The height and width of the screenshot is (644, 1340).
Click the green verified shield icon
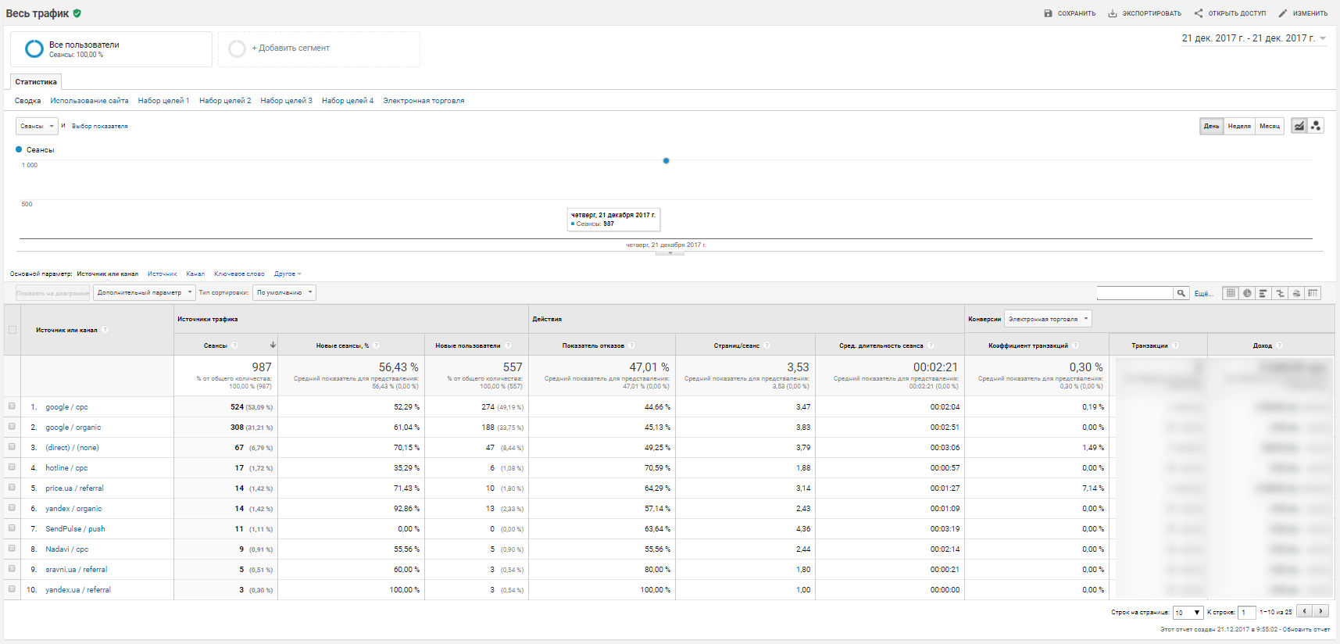click(x=77, y=13)
